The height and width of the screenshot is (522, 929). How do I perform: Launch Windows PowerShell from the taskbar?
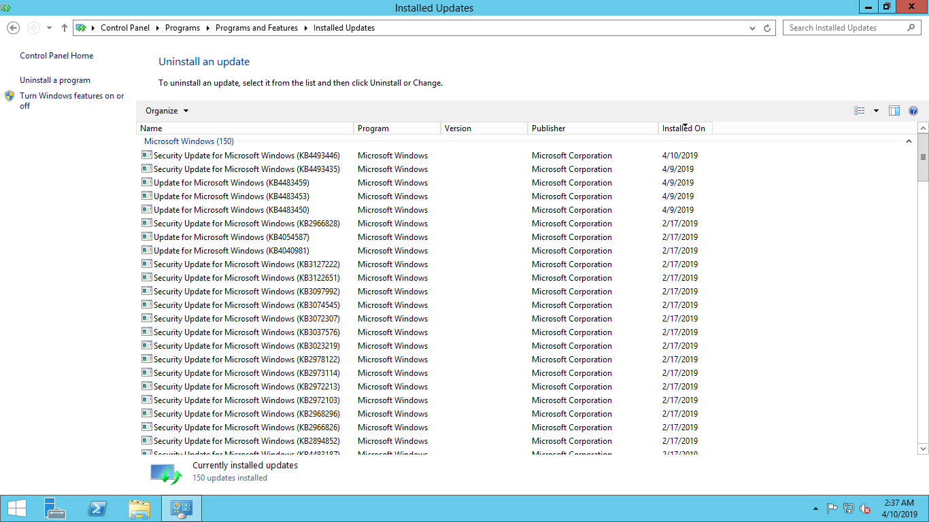click(97, 508)
